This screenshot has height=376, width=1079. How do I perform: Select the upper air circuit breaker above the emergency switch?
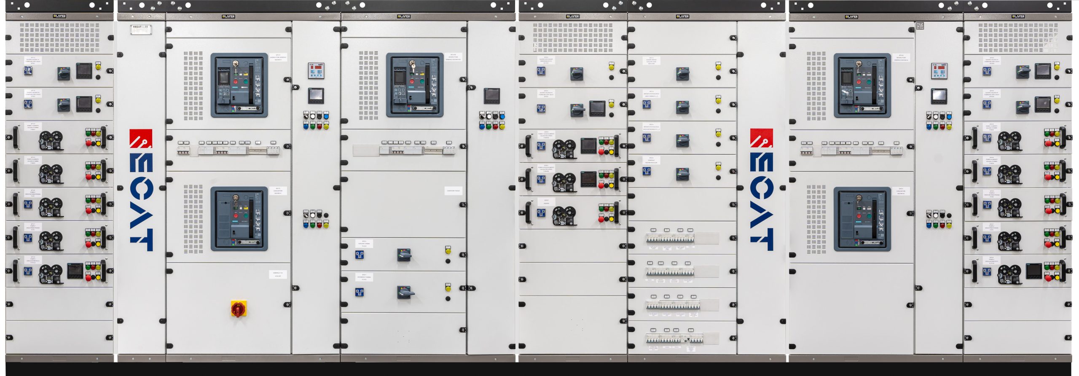tap(239, 85)
